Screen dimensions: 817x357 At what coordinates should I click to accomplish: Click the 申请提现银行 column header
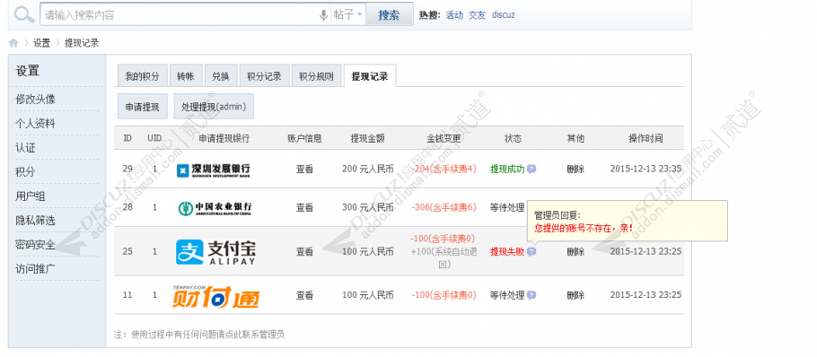pyautogui.click(x=224, y=138)
